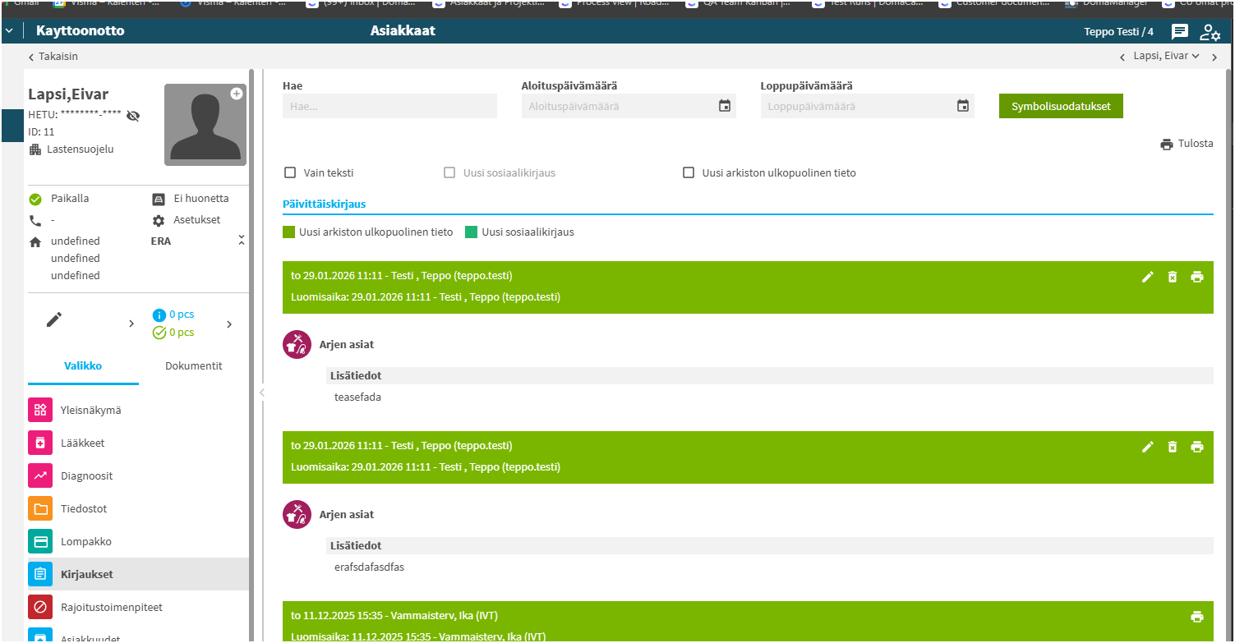Screen dimensions: 1235x643
Task: Delete entry containing erafsdafasdfas
Action: [1173, 447]
